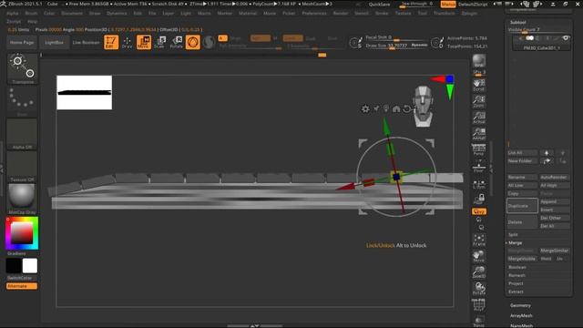Expand the Split section
This screenshot has width=583, height=328.
(513, 235)
